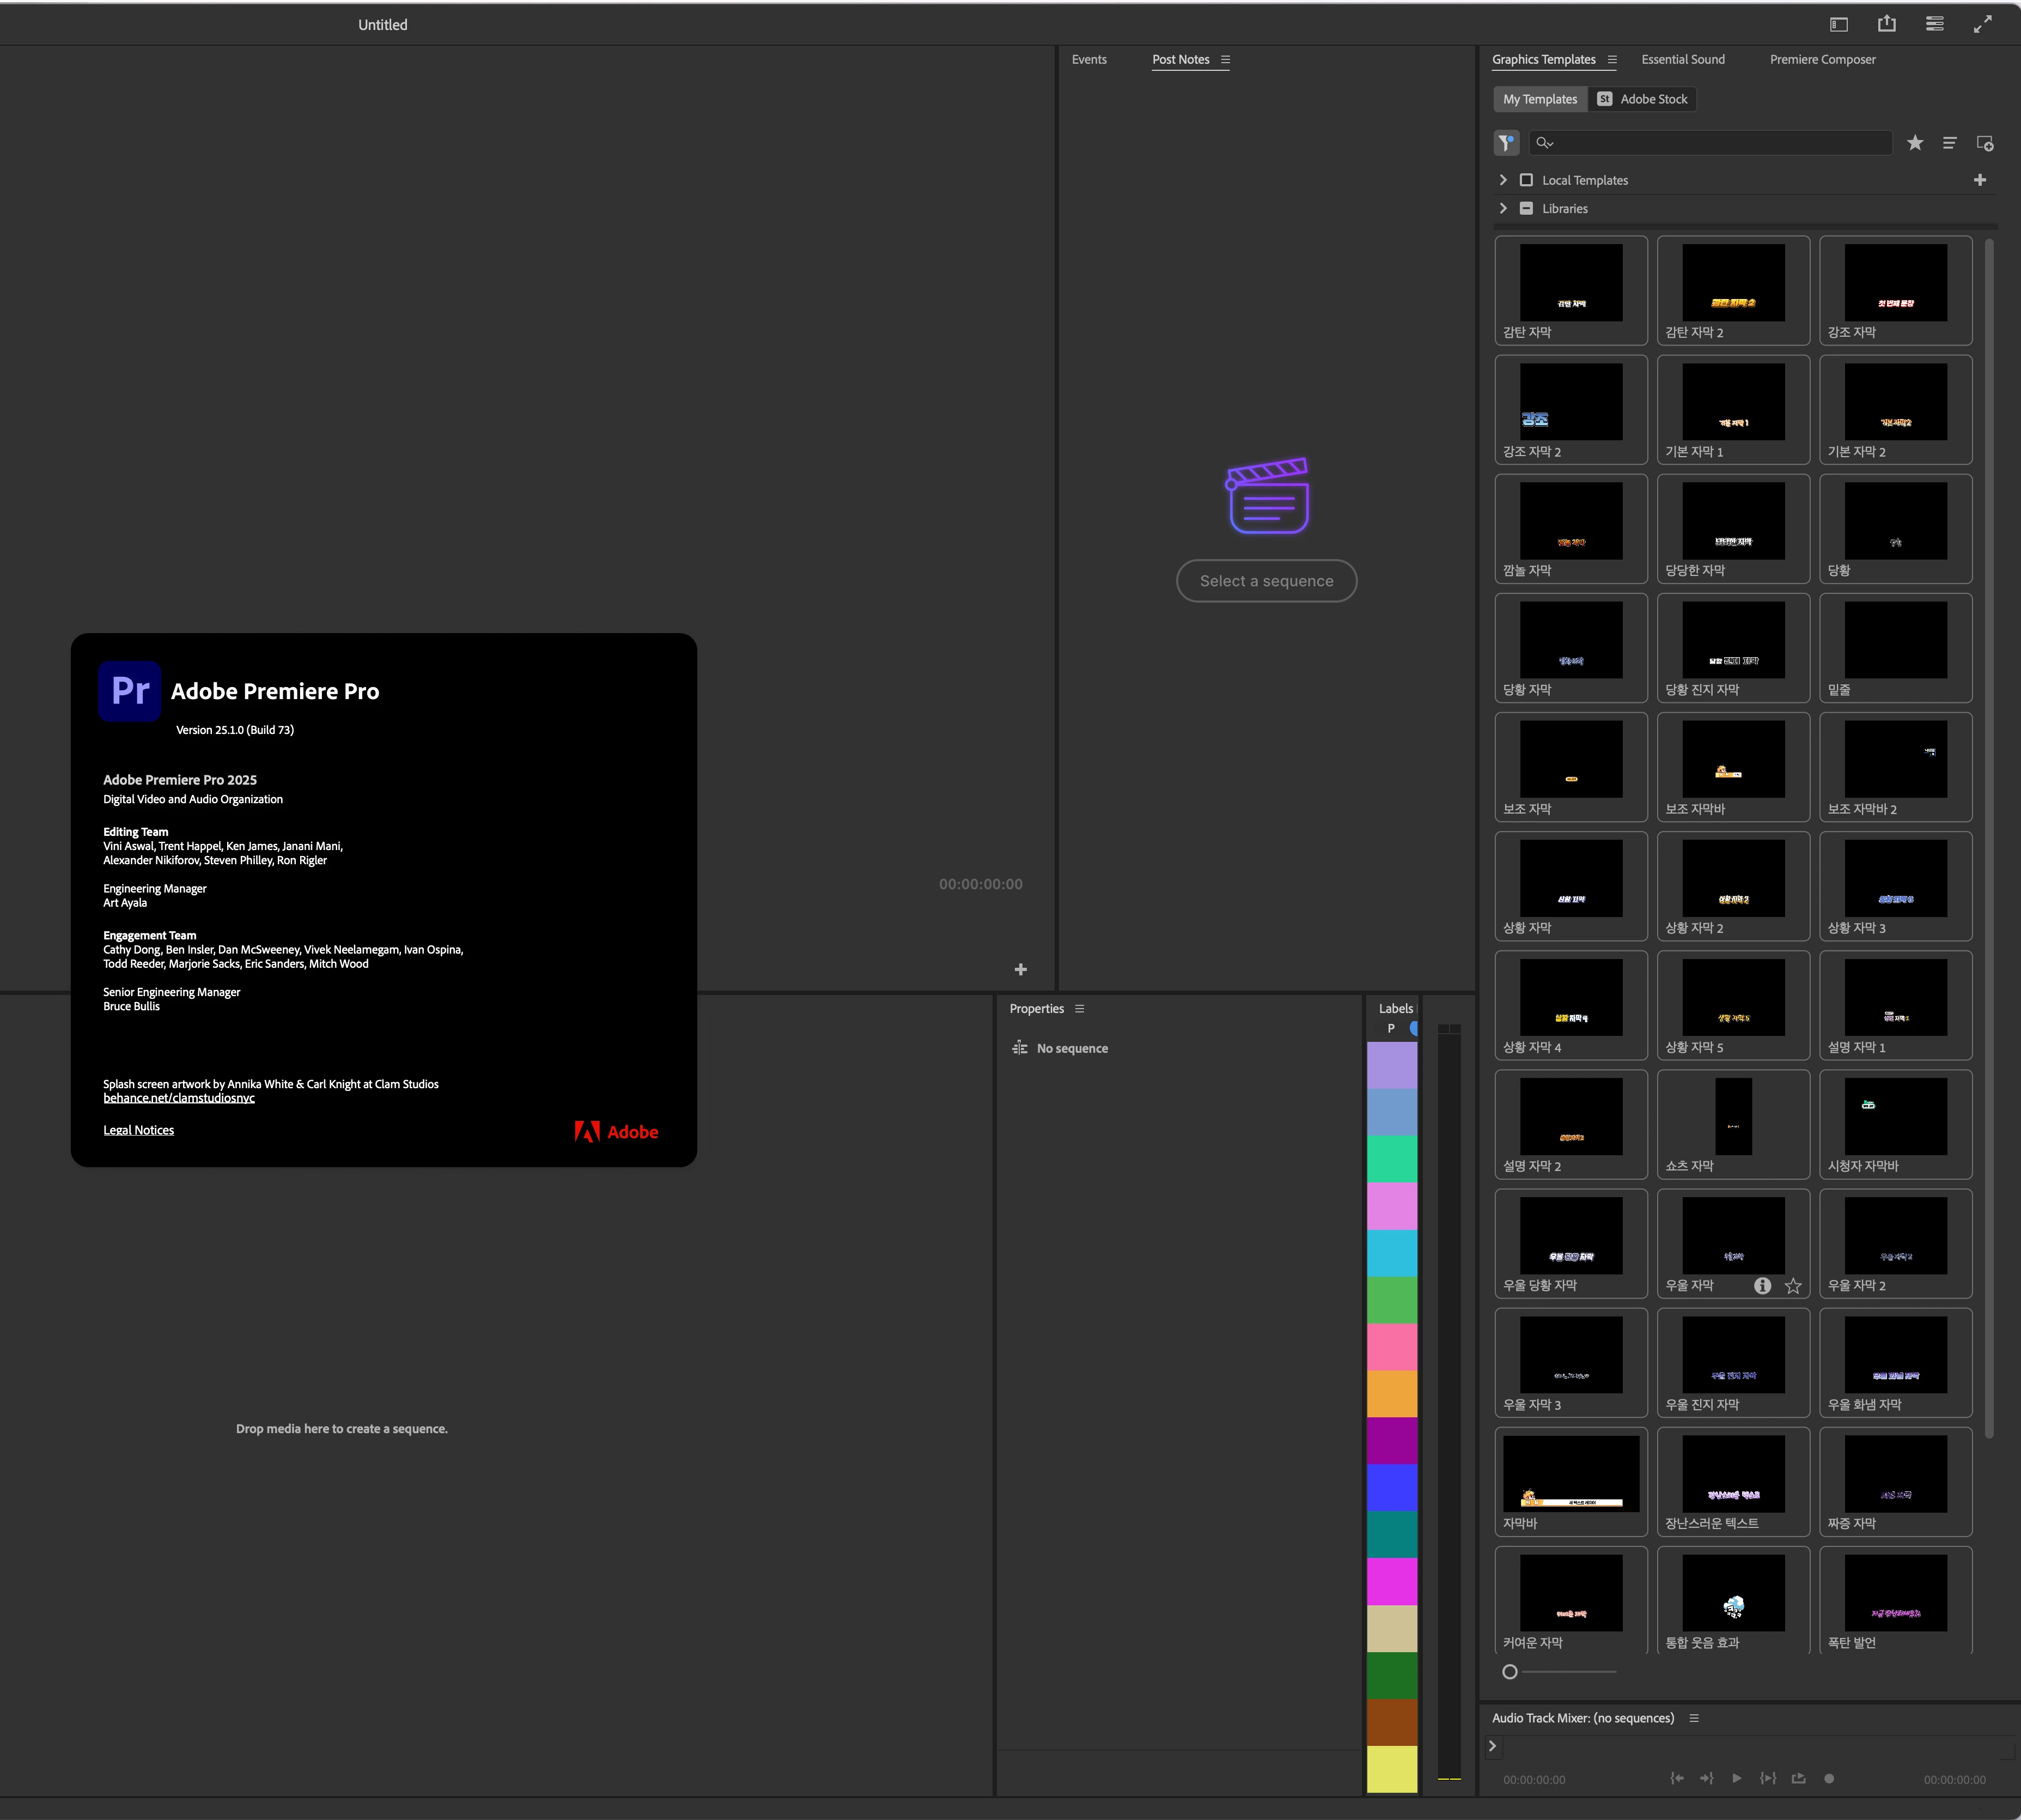Image resolution: width=2021 pixels, height=1820 pixels.
Task: Open the Legal Notices link
Action: (138, 1130)
